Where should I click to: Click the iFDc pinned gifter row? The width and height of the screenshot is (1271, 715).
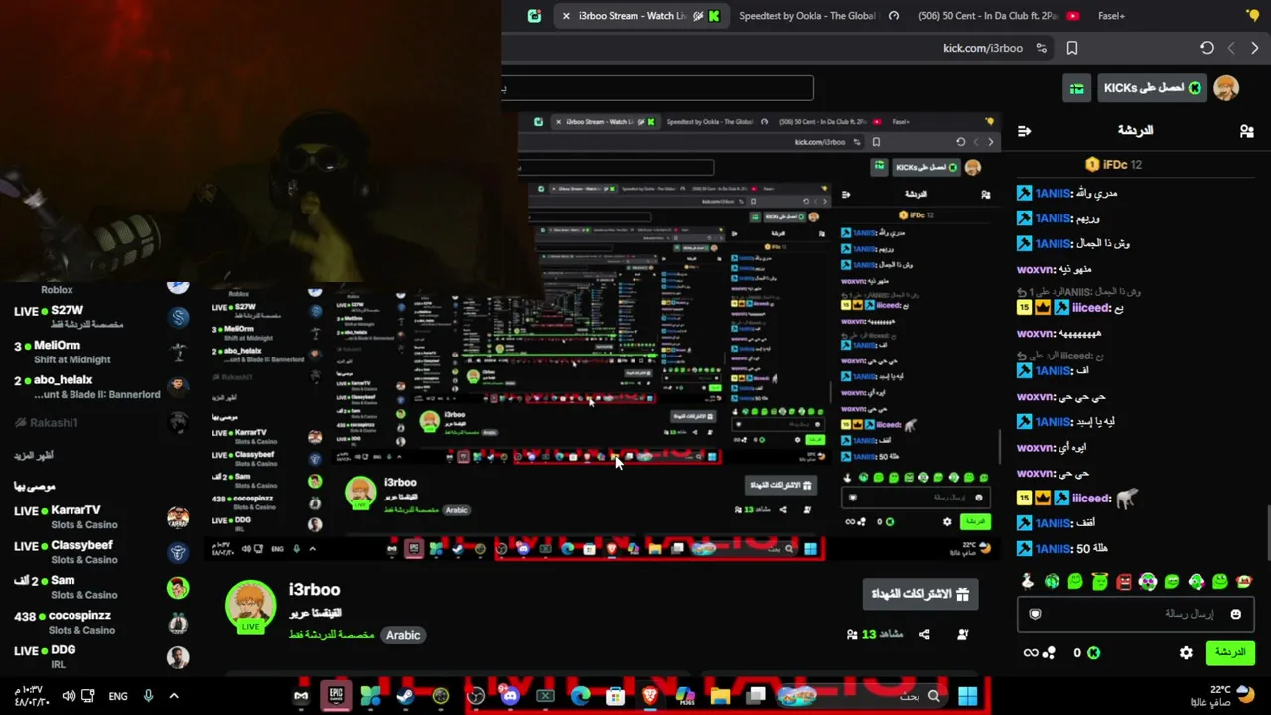pyautogui.click(x=1114, y=164)
